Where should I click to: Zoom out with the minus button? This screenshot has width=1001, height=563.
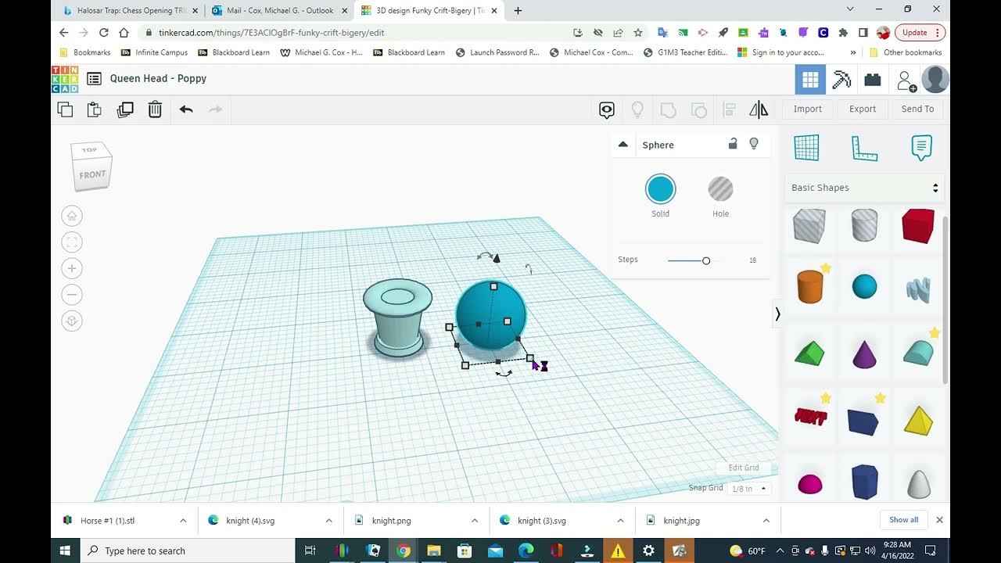(72, 295)
